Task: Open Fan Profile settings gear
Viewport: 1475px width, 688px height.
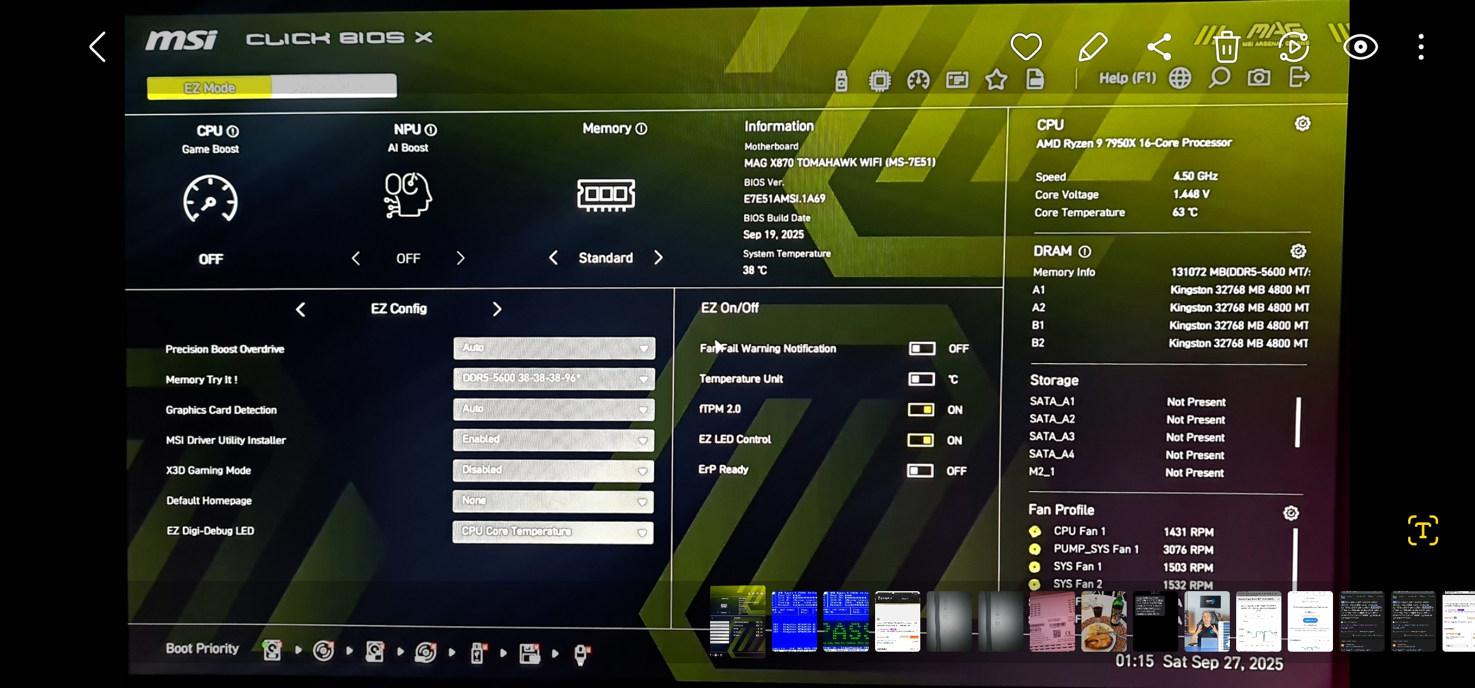Action: 1291,513
